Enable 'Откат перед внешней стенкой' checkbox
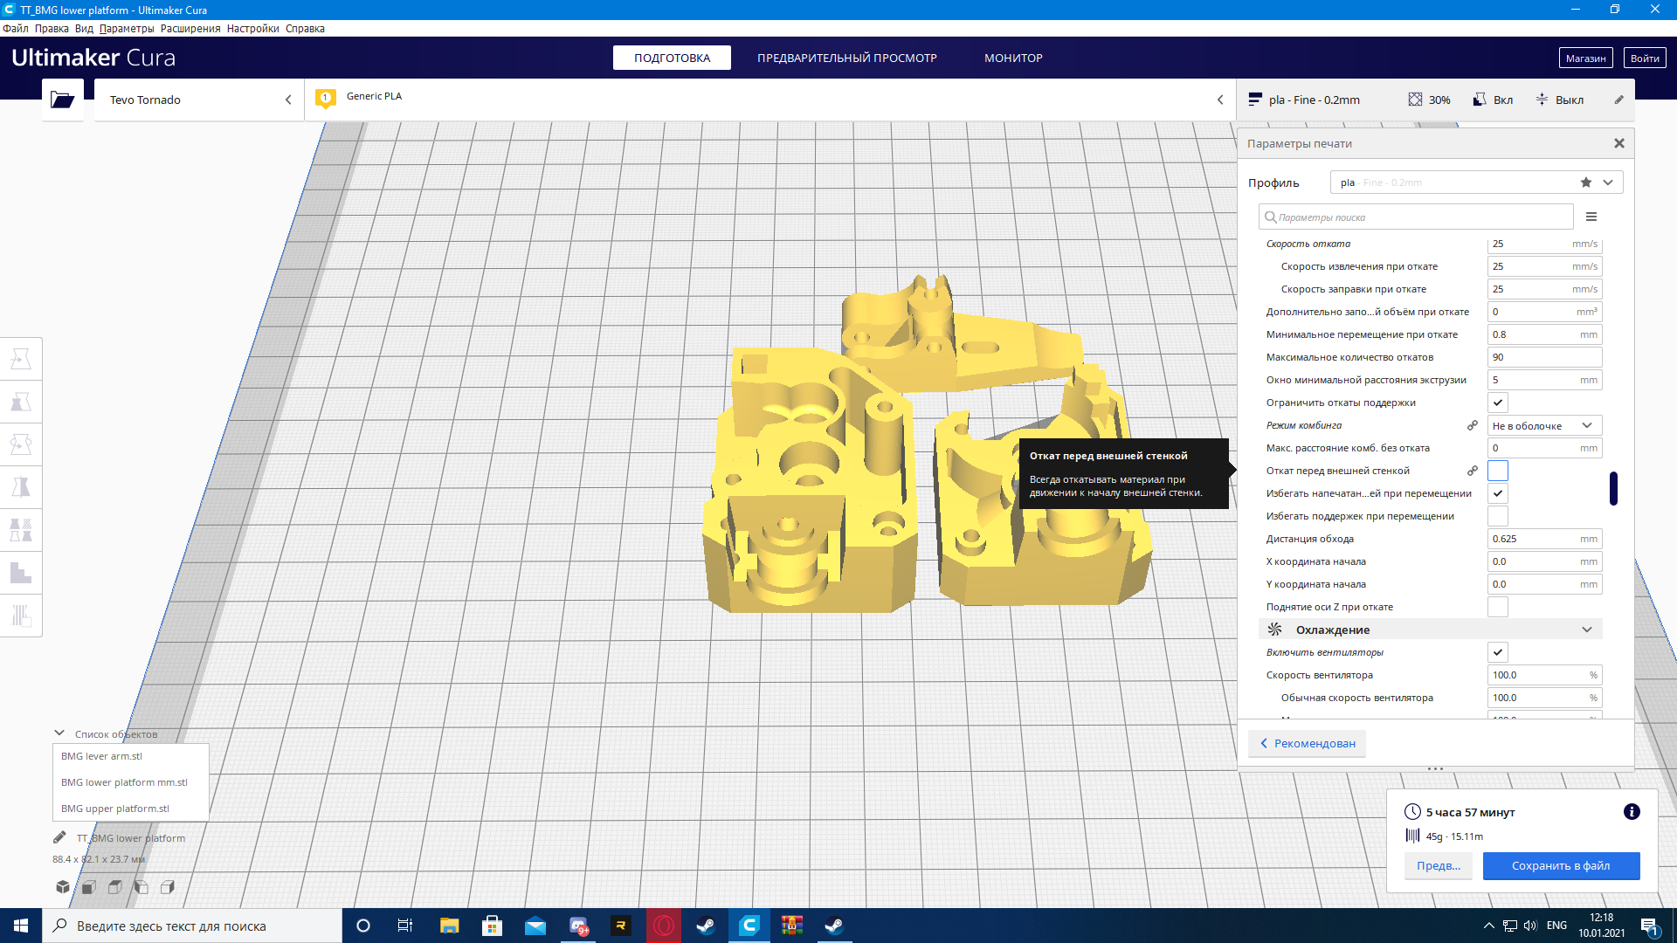The image size is (1677, 943). pyautogui.click(x=1497, y=471)
